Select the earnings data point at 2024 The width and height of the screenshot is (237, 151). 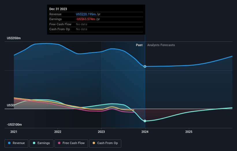pyautogui.click(x=145, y=121)
